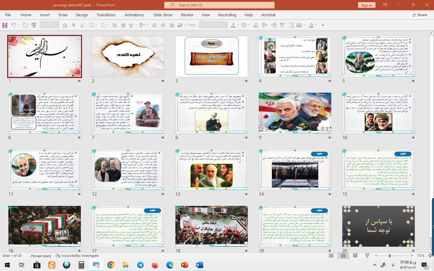Open the Slide Show ribbon tab

[x=163, y=15]
